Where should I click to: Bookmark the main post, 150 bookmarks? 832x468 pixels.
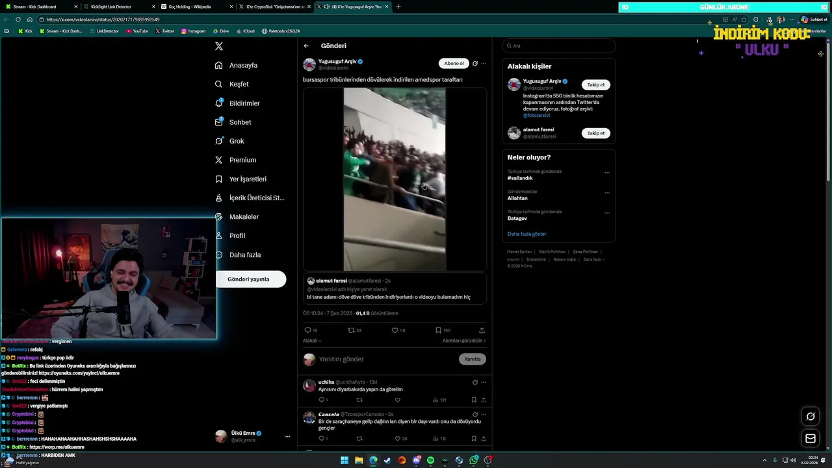click(x=443, y=330)
